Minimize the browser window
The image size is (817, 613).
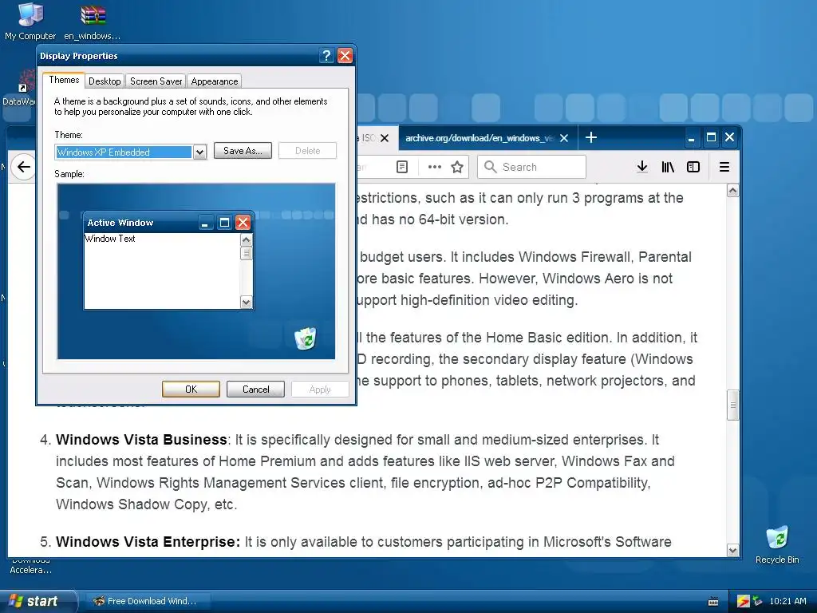point(691,138)
